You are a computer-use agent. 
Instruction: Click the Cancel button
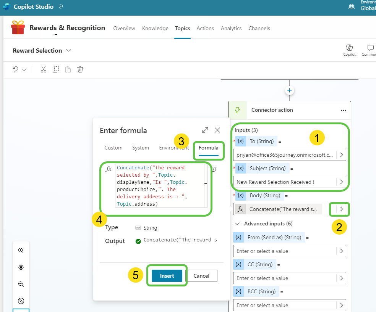pyautogui.click(x=201, y=276)
